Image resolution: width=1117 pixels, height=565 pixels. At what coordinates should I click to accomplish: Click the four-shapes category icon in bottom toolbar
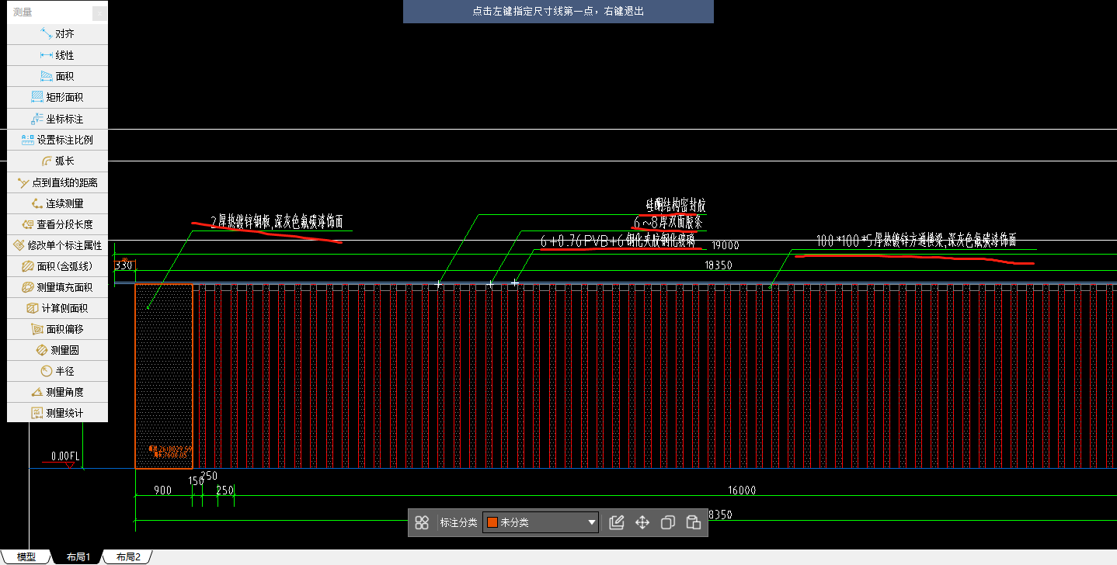[422, 522]
